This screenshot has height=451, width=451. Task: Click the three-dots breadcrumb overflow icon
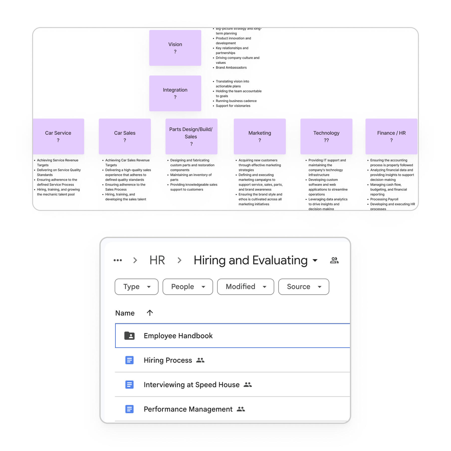[x=118, y=260]
